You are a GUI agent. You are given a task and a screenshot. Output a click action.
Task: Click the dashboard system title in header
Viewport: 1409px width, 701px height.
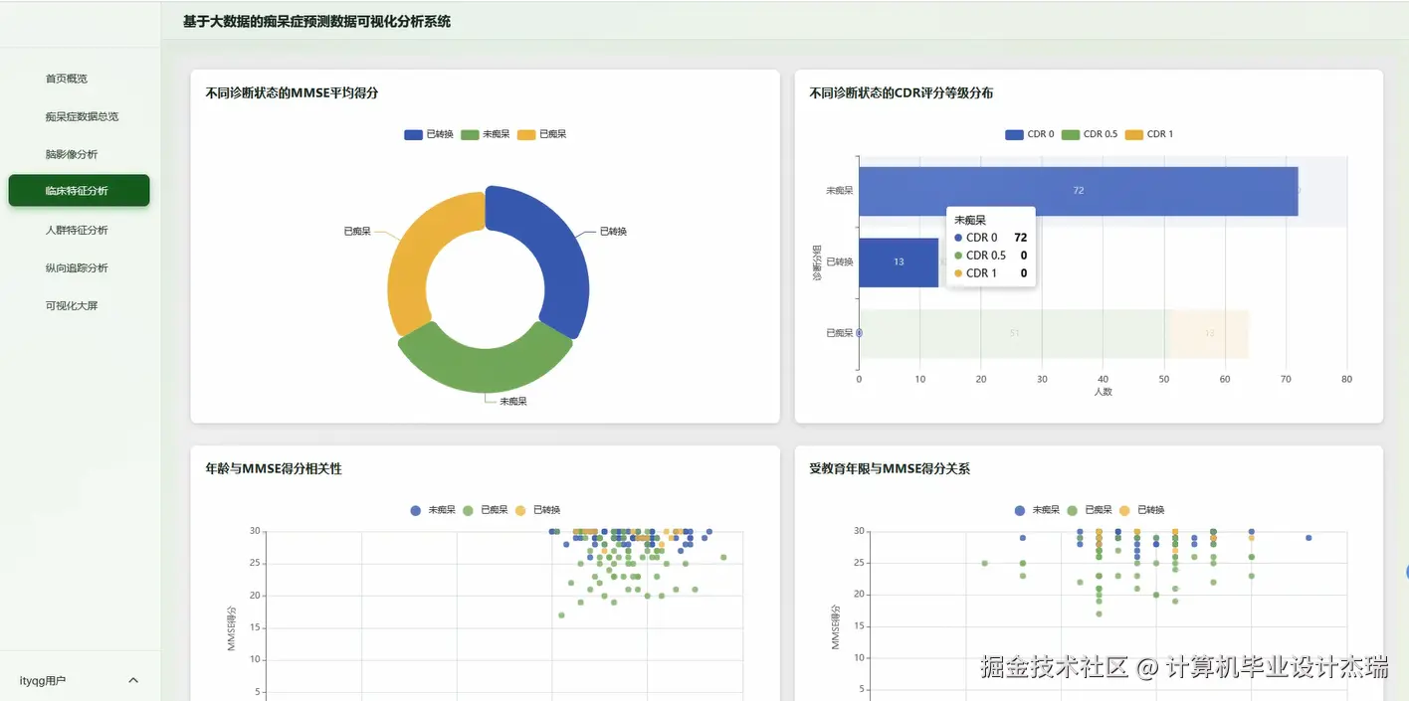coord(316,21)
